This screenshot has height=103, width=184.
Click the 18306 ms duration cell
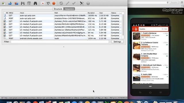pyautogui.click(x=93, y=15)
